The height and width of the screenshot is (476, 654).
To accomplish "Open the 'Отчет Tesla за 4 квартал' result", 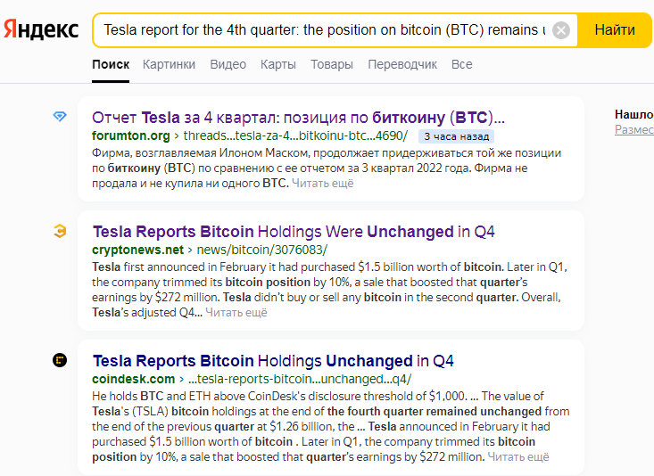I will 298,118.
